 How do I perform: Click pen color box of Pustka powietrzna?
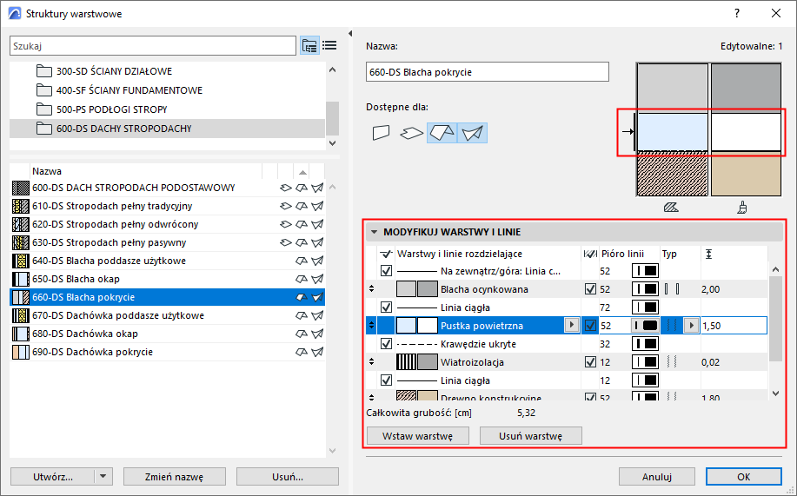click(x=645, y=326)
